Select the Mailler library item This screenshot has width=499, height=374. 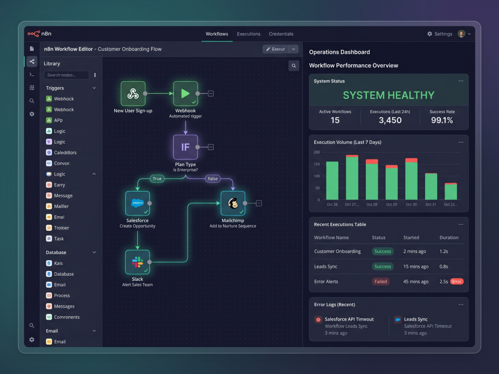click(57, 206)
